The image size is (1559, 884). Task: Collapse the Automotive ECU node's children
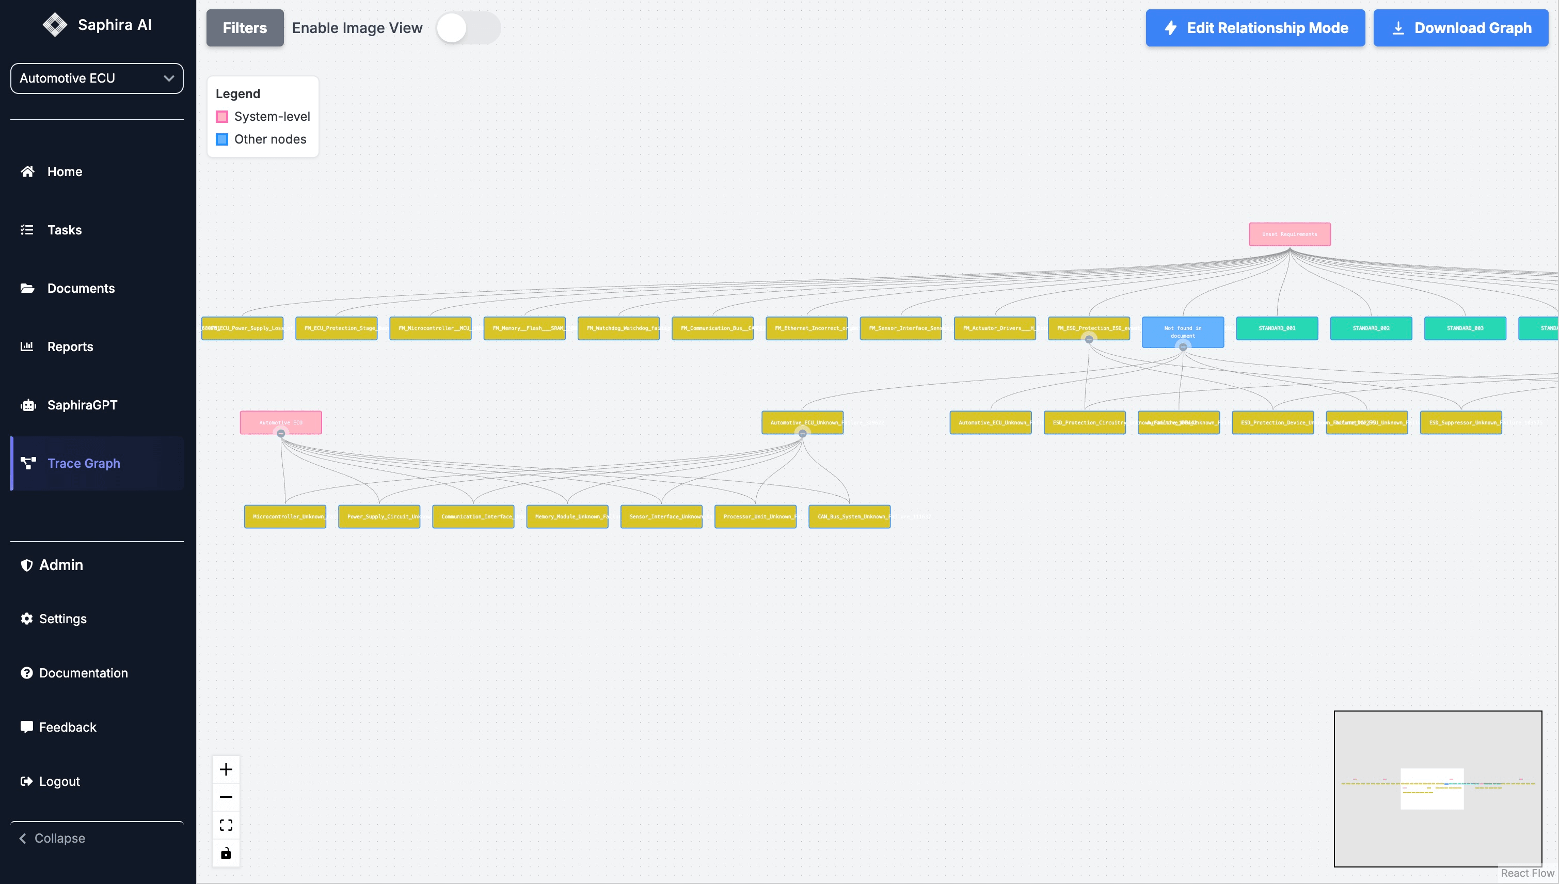tap(281, 434)
